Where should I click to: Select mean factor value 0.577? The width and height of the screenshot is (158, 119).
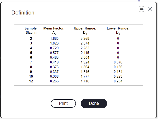click(54, 53)
